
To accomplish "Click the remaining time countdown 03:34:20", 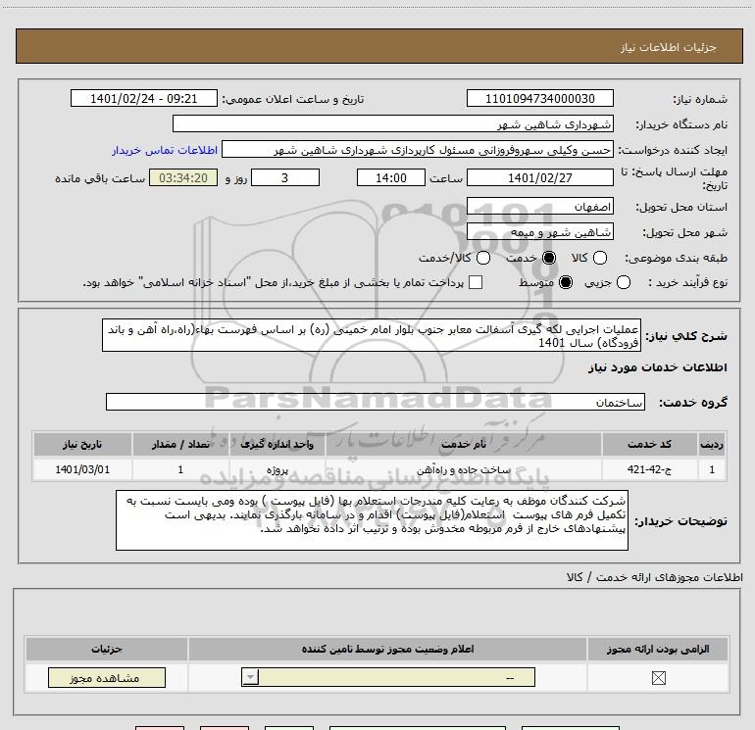I will tap(183, 177).
